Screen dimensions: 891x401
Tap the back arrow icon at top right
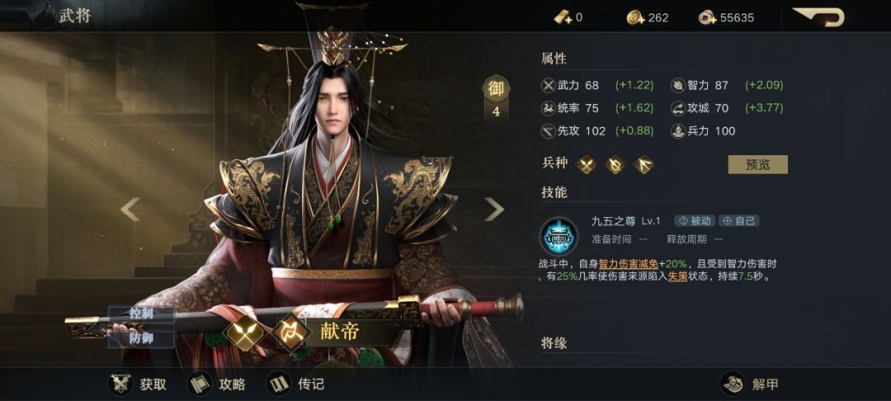click(819, 17)
